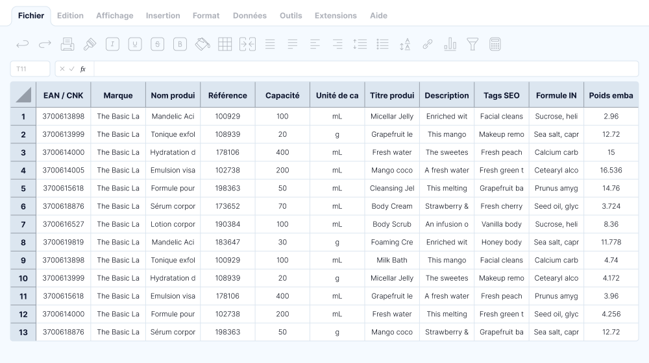Toggle underline formatting
The height and width of the screenshot is (363, 649).
pyautogui.click(x=135, y=44)
